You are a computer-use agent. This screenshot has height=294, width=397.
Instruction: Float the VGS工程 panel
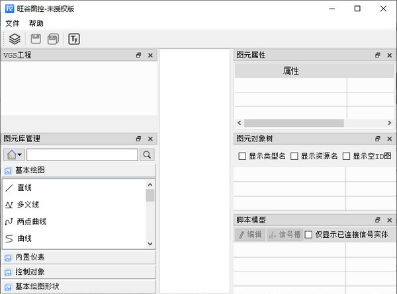(x=138, y=55)
